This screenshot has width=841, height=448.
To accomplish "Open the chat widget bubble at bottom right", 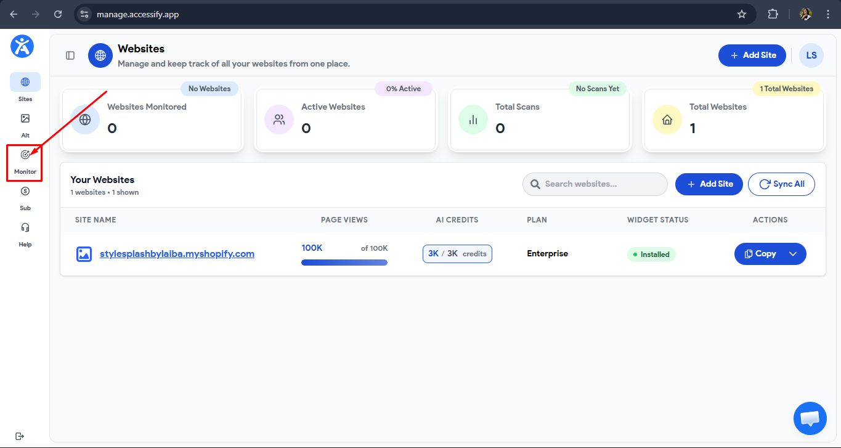I will (x=810, y=418).
